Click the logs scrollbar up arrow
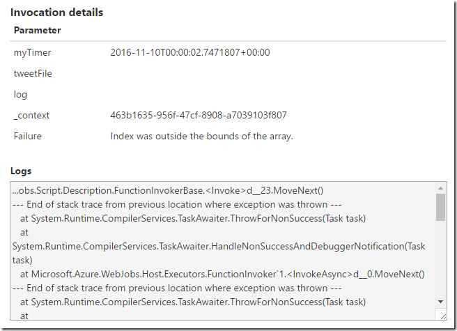Viewport: 457px width, 331px height. pos(440,188)
